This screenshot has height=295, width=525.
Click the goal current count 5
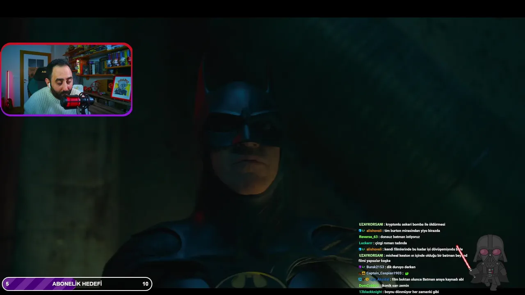coord(7,284)
